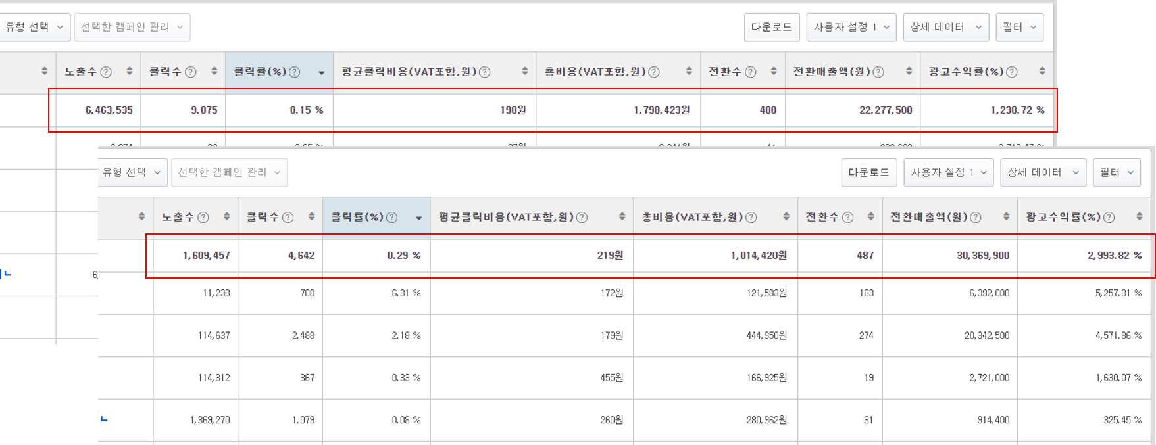The image size is (1156, 445).
Task: Click 다운로드 button in upper panel
Action: click(772, 27)
